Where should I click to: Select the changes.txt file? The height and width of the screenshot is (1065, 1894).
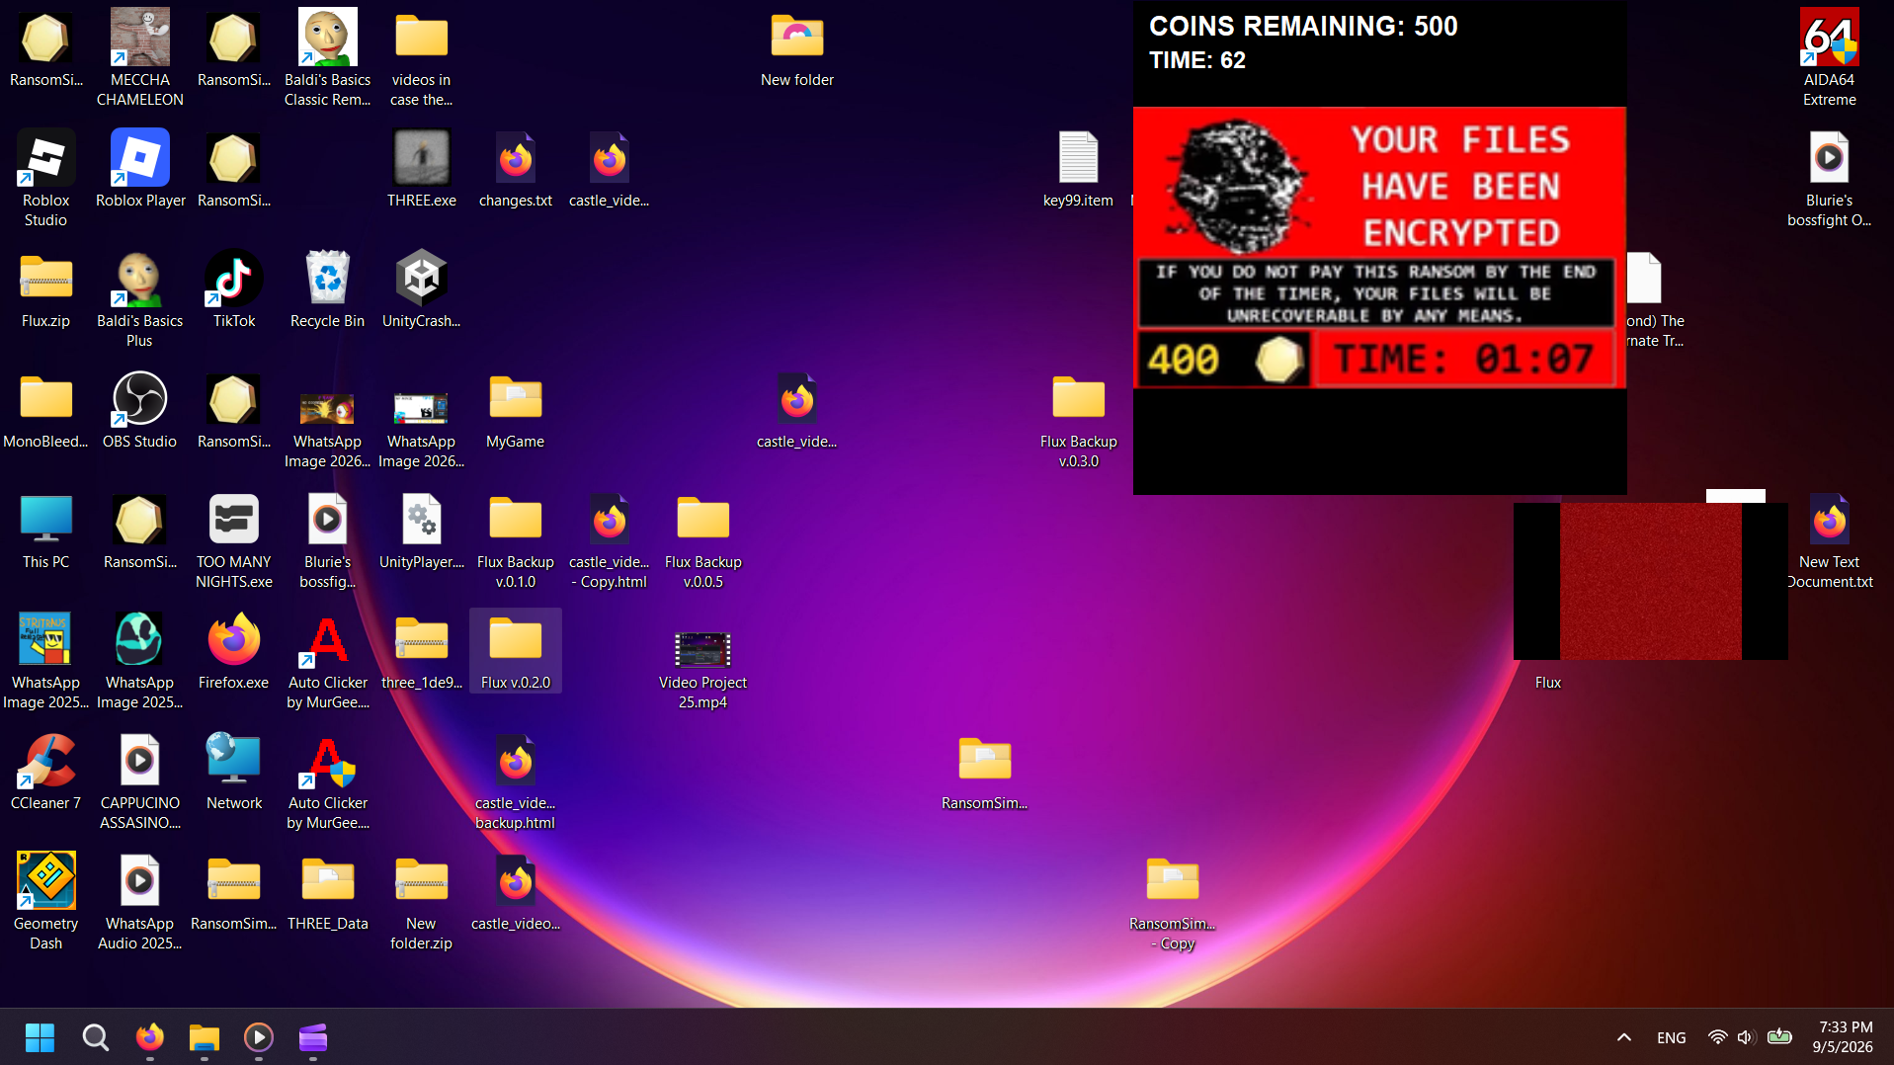point(516,169)
